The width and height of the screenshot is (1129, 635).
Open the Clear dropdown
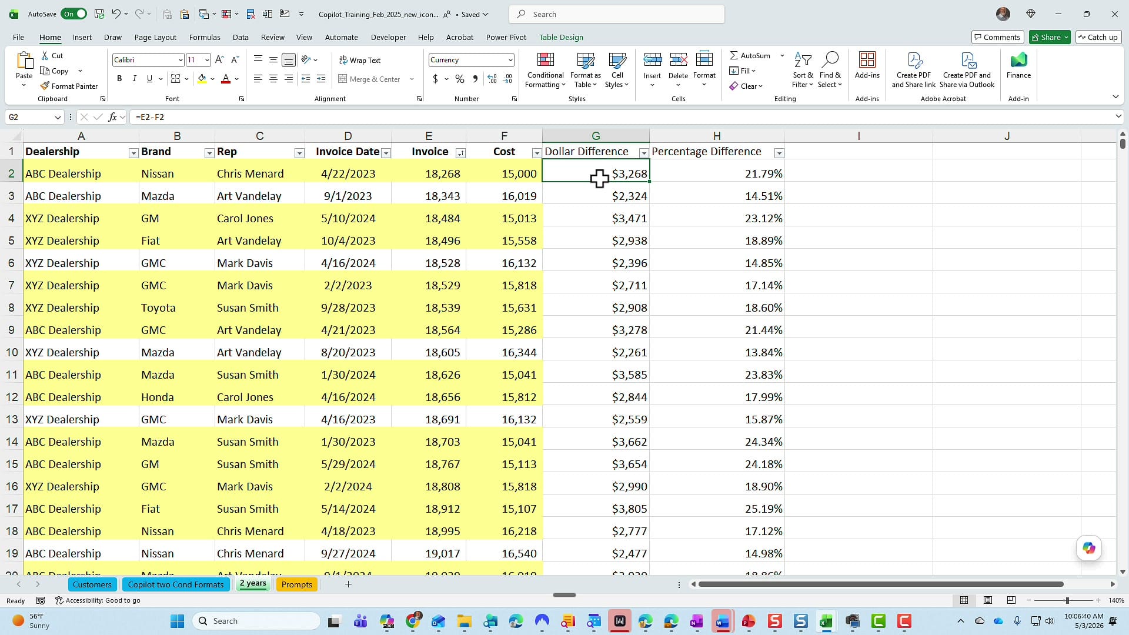tap(746, 86)
